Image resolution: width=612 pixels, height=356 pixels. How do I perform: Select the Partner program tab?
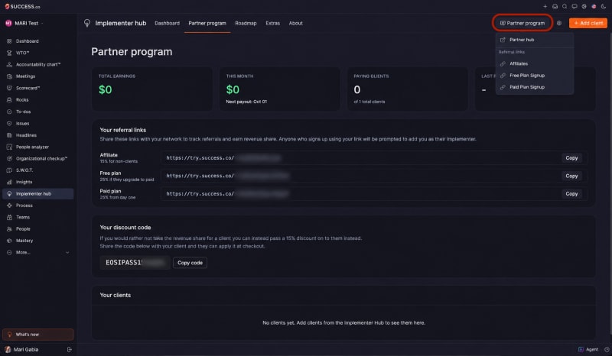207,23
